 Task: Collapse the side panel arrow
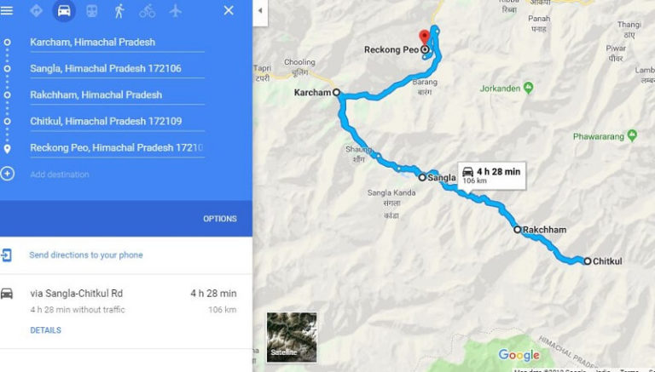pos(260,11)
